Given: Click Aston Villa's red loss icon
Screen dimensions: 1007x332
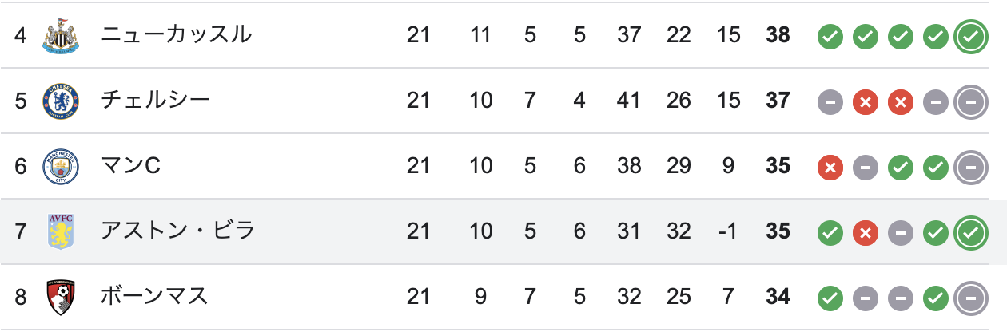Looking at the screenshot, I should [x=866, y=233].
